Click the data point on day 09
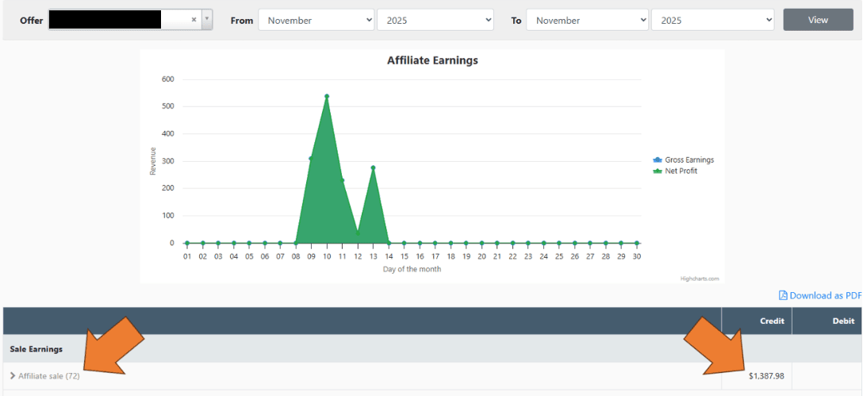 pyautogui.click(x=311, y=159)
